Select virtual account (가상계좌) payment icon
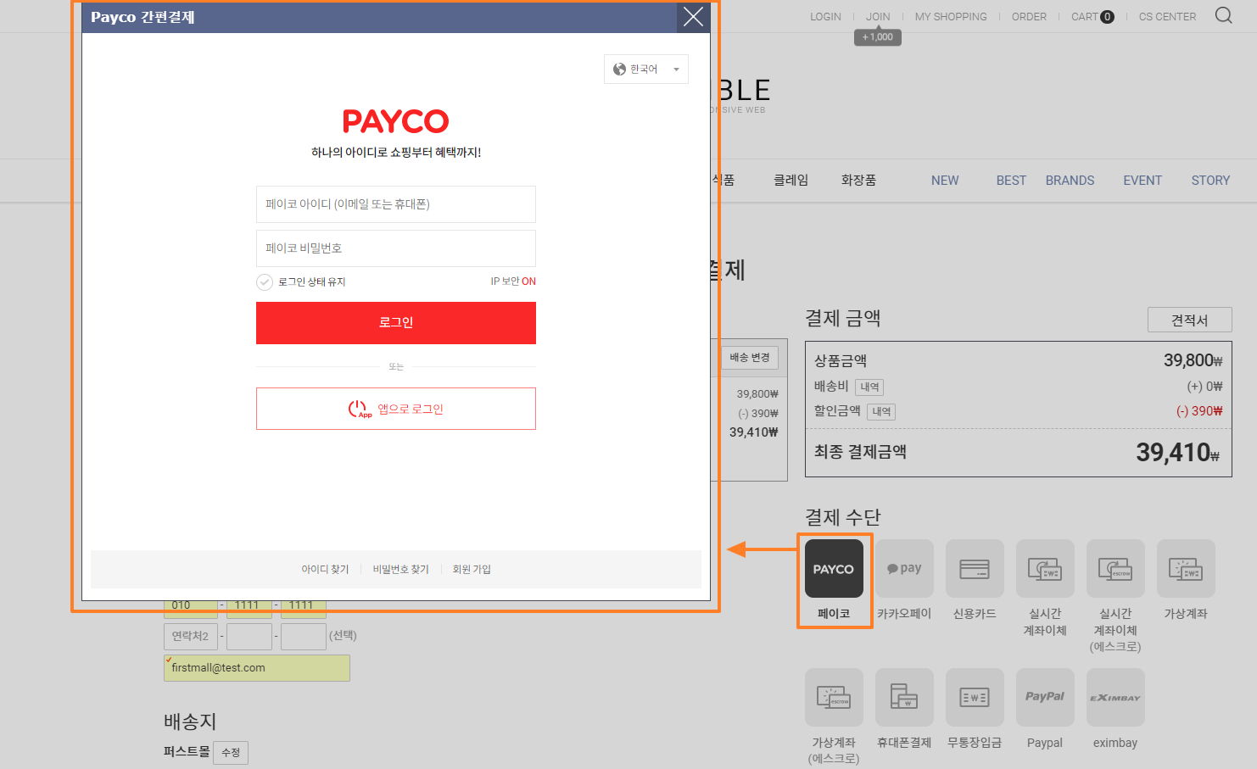The image size is (1257, 769). [1186, 569]
